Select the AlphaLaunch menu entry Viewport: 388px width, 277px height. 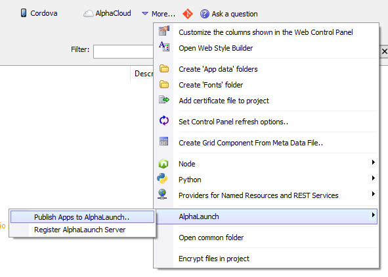(267, 216)
